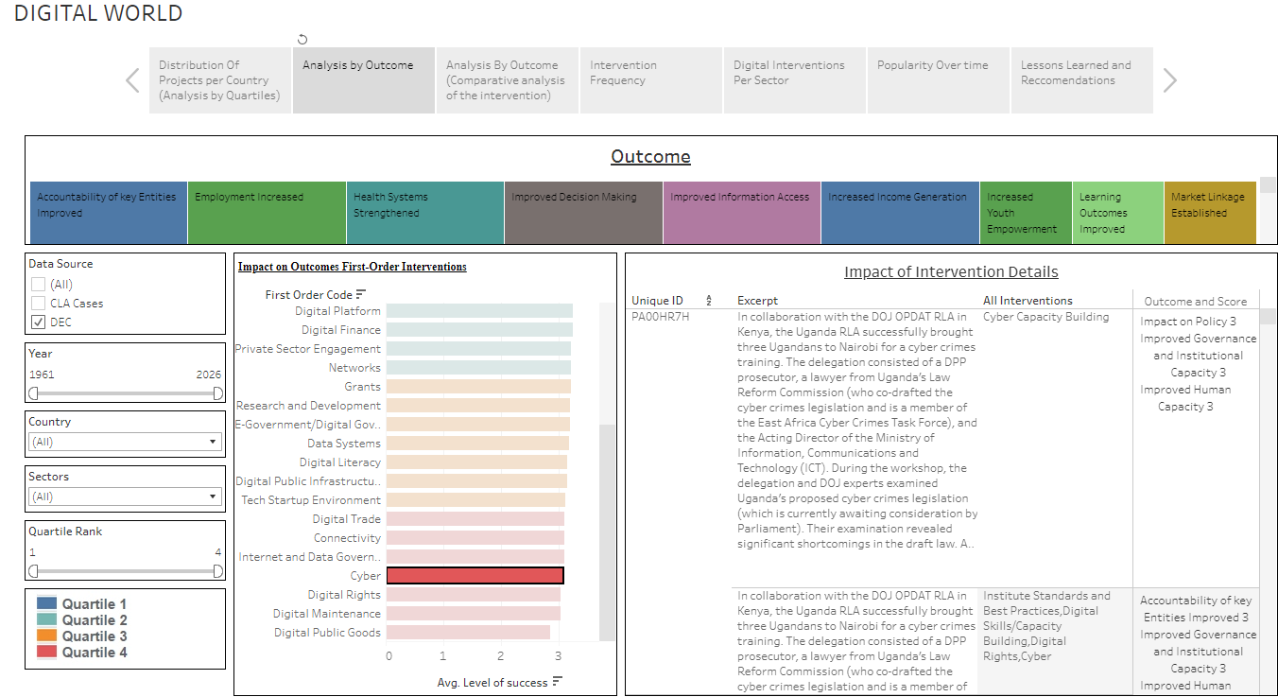The width and height of the screenshot is (1278, 697).
Task: Click Quartile Rank slider left handle
Action: pyautogui.click(x=33, y=571)
